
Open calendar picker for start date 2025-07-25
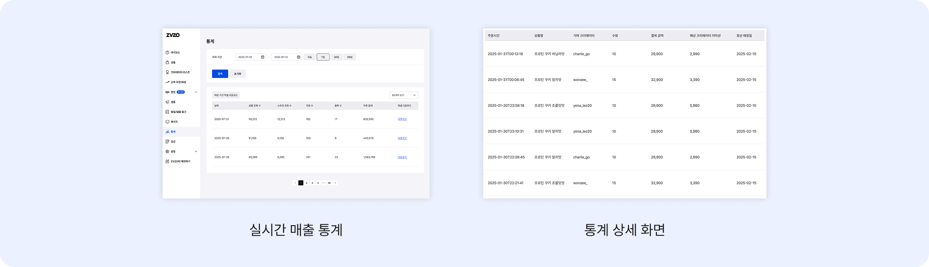coord(263,57)
